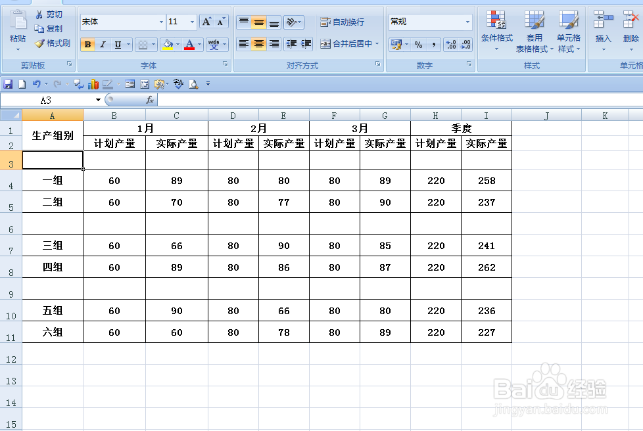Image resolution: width=643 pixels, height=431 pixels.
Task: Increase the indent
Action: click(x=306, y=44)
